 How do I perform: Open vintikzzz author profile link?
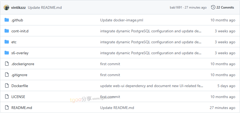(18, 7)
